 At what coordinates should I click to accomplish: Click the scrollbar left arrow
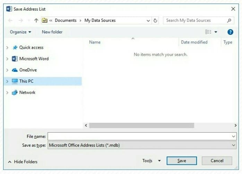[x=86, y=125]
